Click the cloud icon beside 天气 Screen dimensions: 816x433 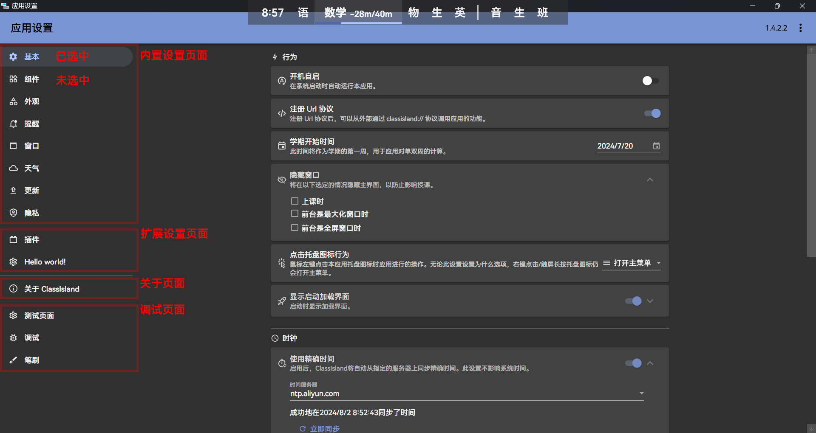tap(13, 168)
